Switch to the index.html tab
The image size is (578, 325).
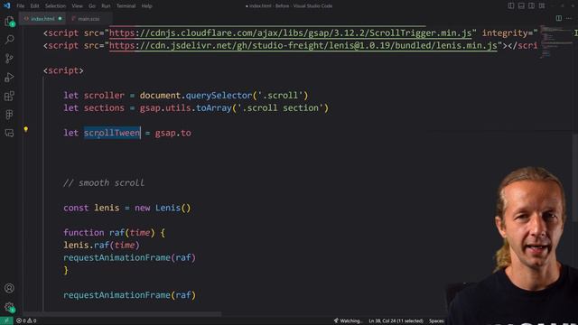point(42,18)
